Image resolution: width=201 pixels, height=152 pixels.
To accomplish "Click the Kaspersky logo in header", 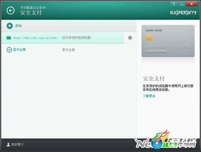I will pyautogui.click(x=183, y=13).
